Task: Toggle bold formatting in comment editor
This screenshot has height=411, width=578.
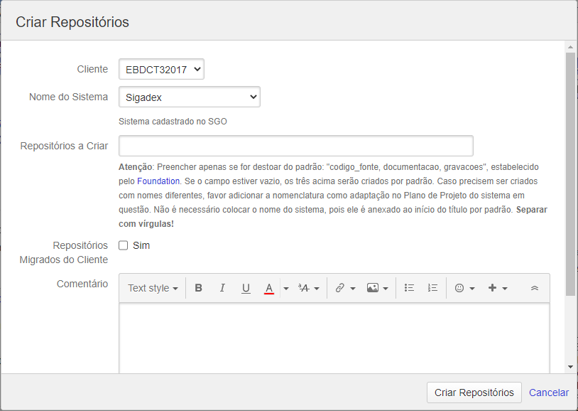Action: click(x=199, y=288)
